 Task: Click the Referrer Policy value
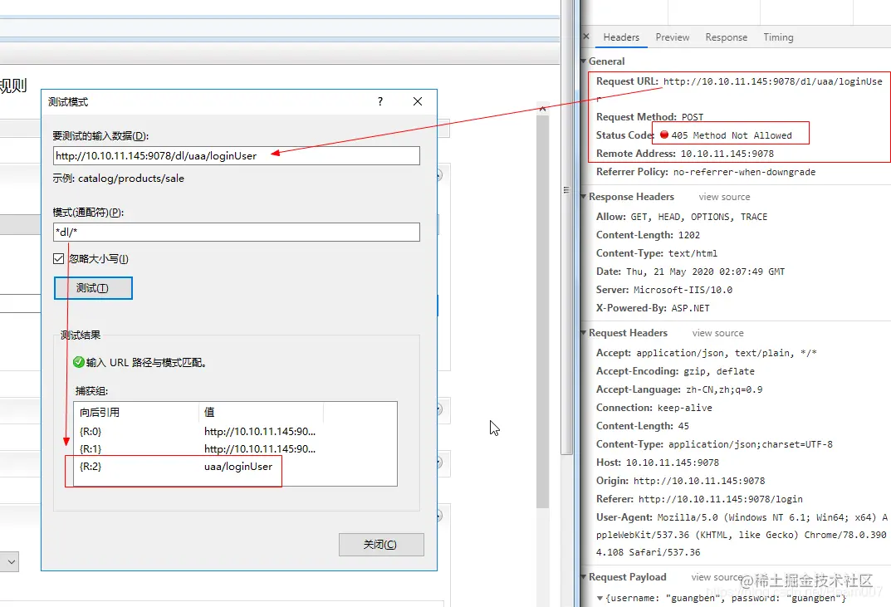pyautogui.click(x=744, y=172)
